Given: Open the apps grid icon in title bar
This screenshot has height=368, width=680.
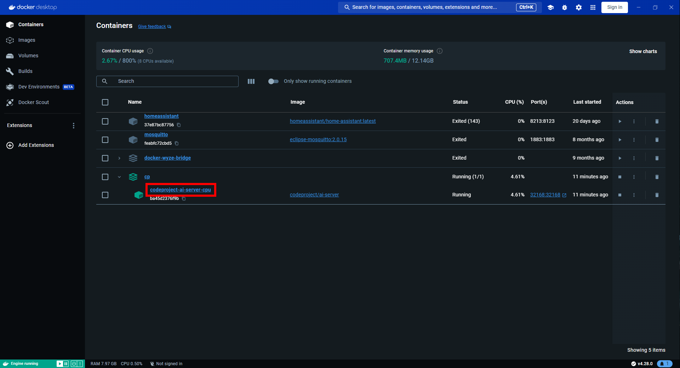Looking at the screenshot, I should [593, 7].
